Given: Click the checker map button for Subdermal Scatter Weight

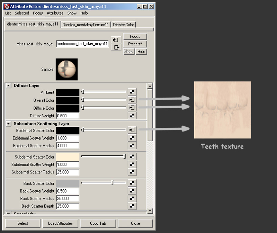Looking at the screenshot, I should [132, 164].
